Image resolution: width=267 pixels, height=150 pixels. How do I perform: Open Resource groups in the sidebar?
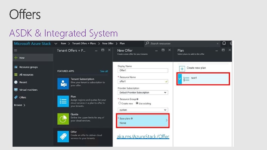[x=28, y=67]
